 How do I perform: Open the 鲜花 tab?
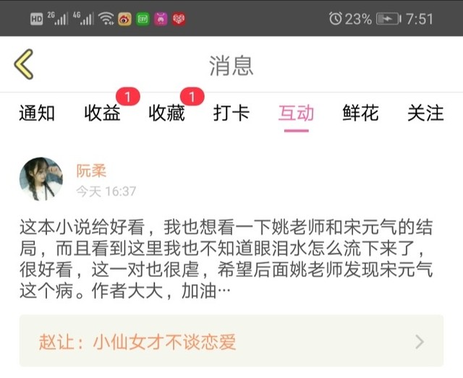(361, 113)
